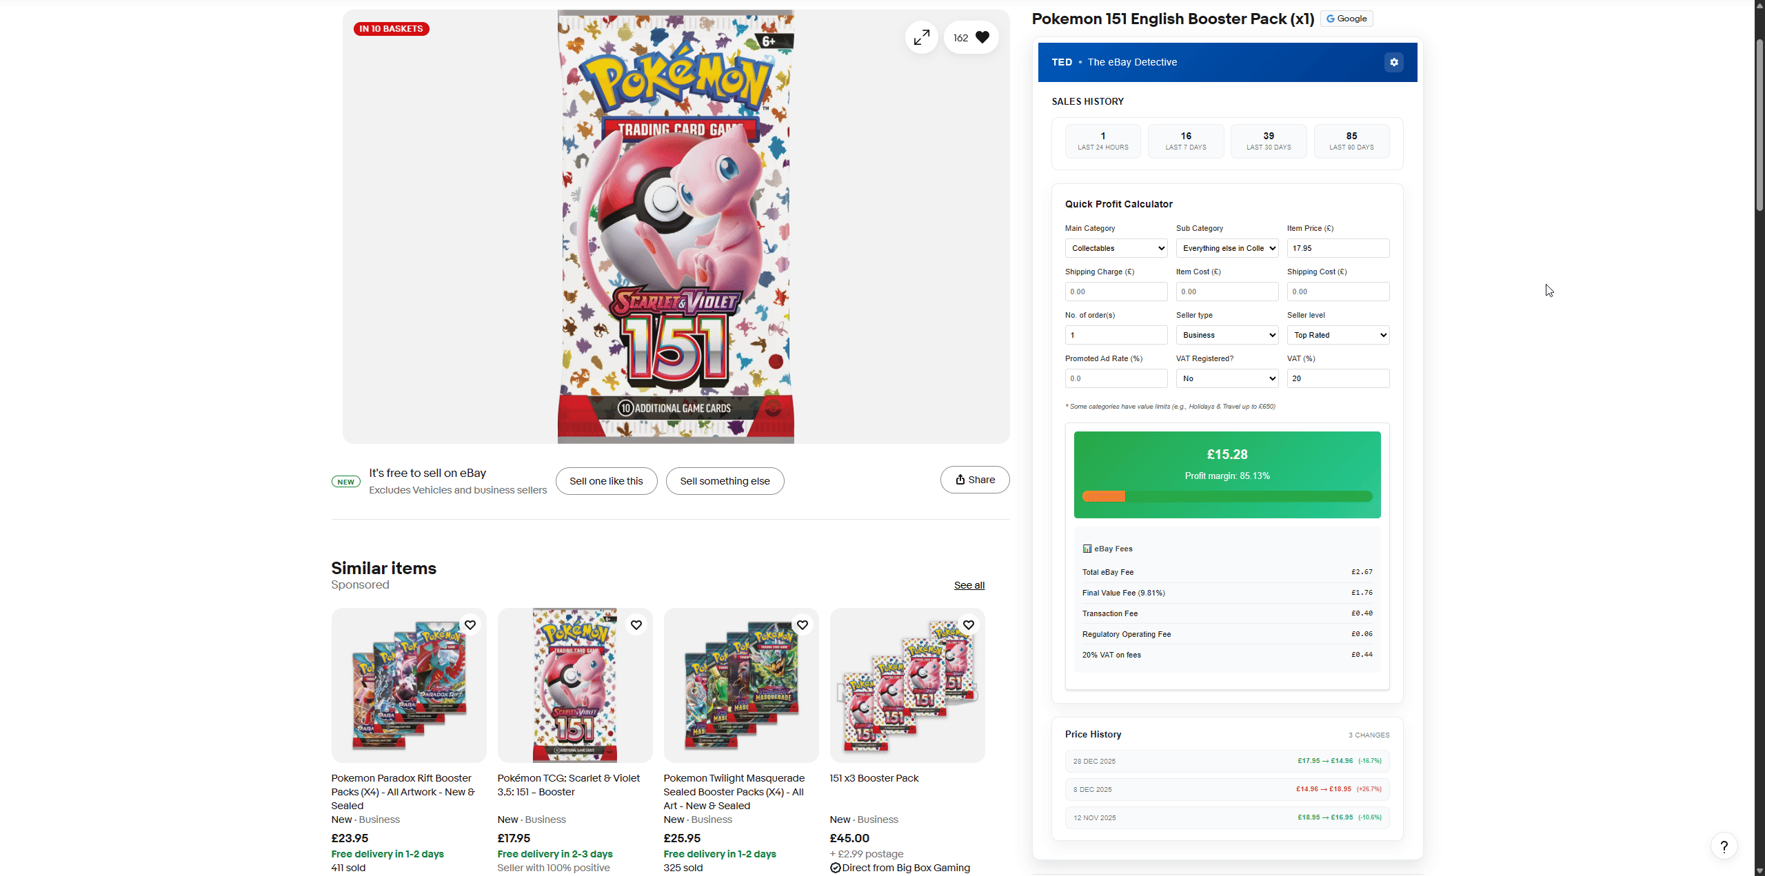Open the Seller type dropdown

[1227, 335]
